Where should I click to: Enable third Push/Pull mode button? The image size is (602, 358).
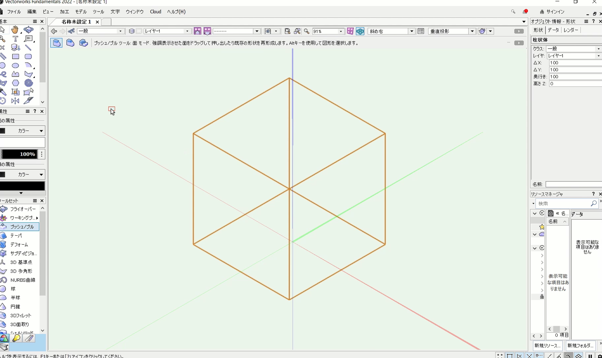83,43
